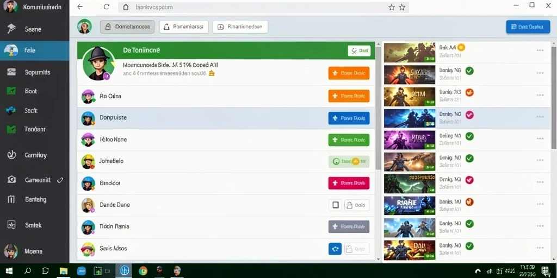
Task: Reload the page with the refresh icon
Action: pyautogui.click(x=106, y=7)
